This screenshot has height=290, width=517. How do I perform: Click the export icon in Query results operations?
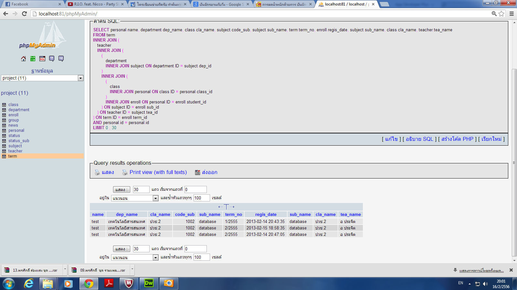(198, 172)
